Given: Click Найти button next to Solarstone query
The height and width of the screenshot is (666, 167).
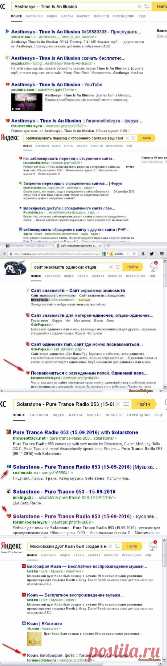Looking at the screenshot, I should pos(144,404).
